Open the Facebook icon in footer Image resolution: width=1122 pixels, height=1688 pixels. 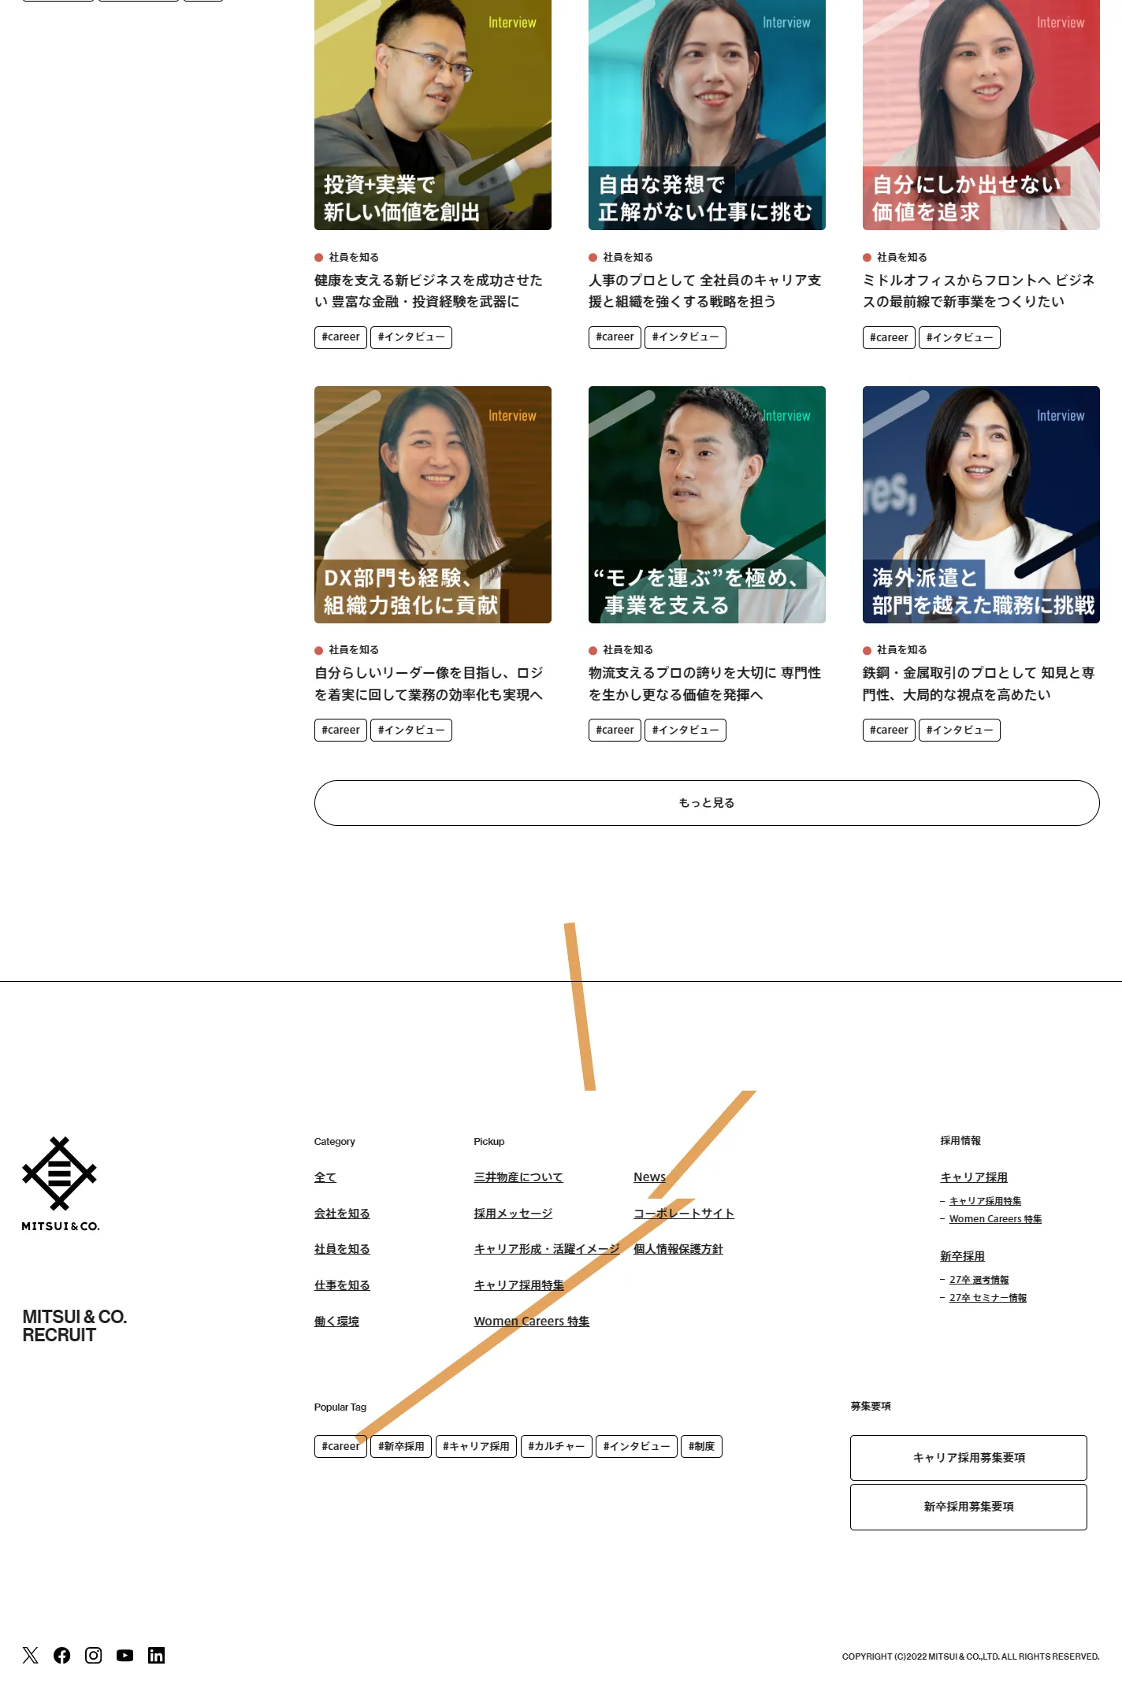tap(62, 1655)
